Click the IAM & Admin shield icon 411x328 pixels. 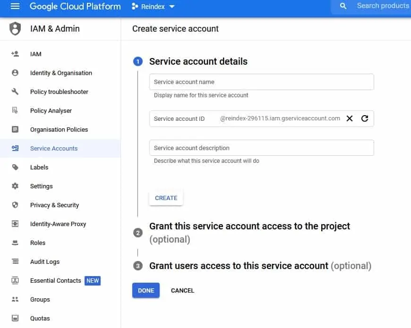(x=15, y=28)
